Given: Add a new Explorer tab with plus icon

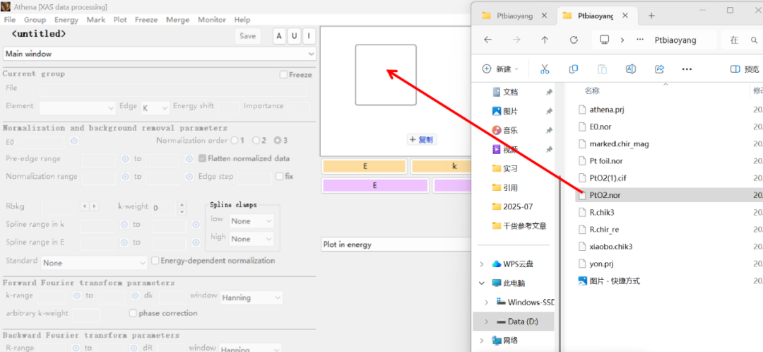Looking at the screenshot, I should pos(651,16).
